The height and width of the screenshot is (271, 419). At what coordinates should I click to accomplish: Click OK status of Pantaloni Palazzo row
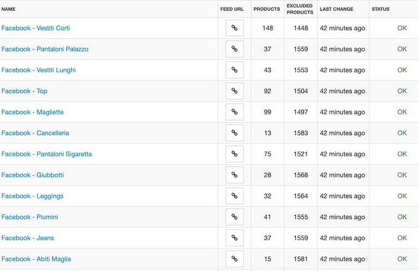pyautogui.click(x=402, y=49)
